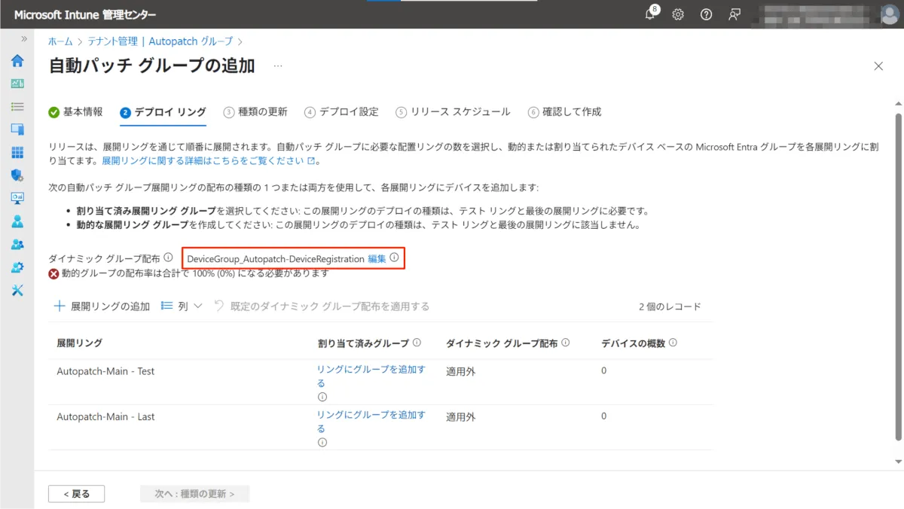Click 編集 link next to DeviceGroup name
Screen dimensions: 904x509
click(377, 258)
